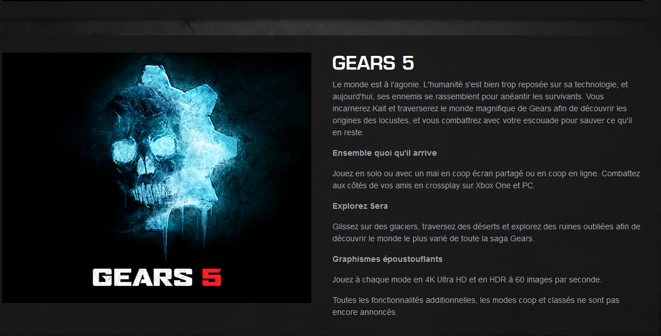Click the icicle drips under the skull

(177, 228)
